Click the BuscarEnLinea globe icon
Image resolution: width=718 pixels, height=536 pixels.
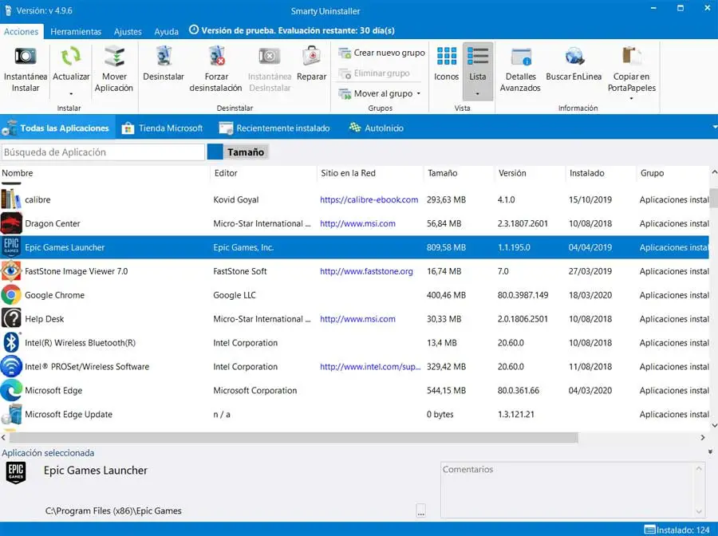coord(574,57)
